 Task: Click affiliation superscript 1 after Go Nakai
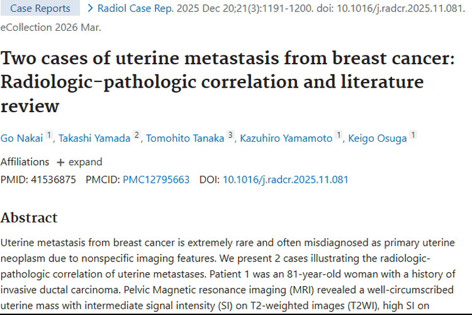(49, 135)
